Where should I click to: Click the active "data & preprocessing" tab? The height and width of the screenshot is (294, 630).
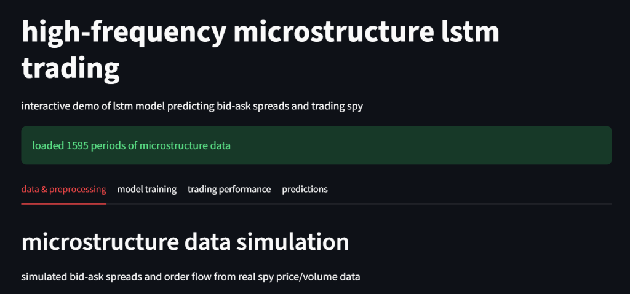pyautogui.click(x=63, y=189)
